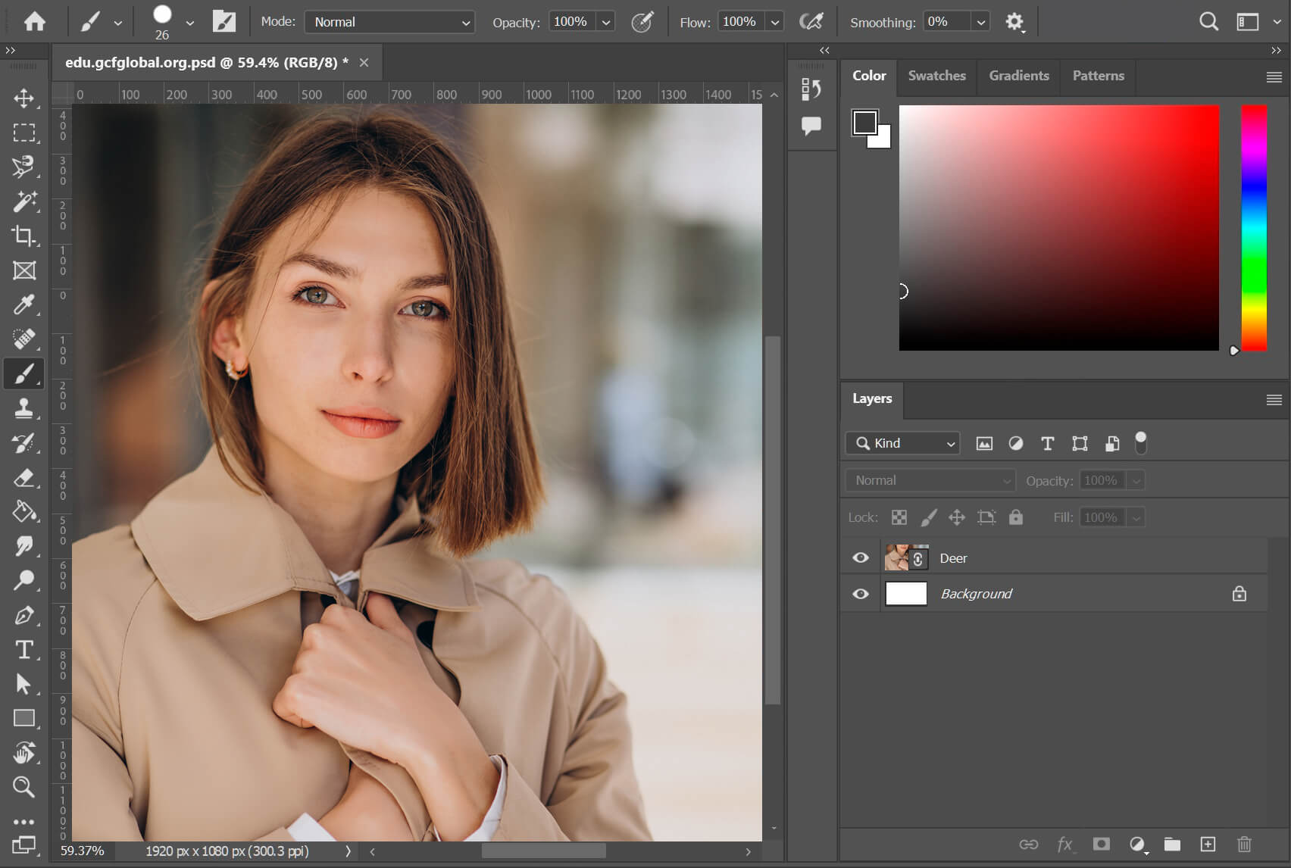
Task: Lock layer position toggle
Action: coord(957,517)
